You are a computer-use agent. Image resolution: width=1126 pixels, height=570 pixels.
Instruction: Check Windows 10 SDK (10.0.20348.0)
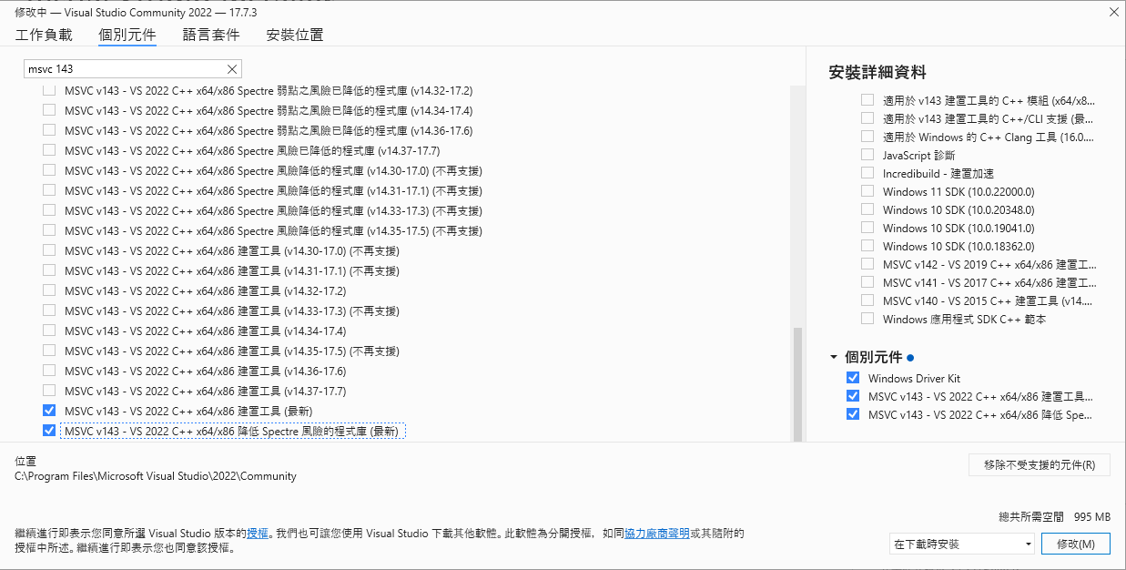point(867,210)
